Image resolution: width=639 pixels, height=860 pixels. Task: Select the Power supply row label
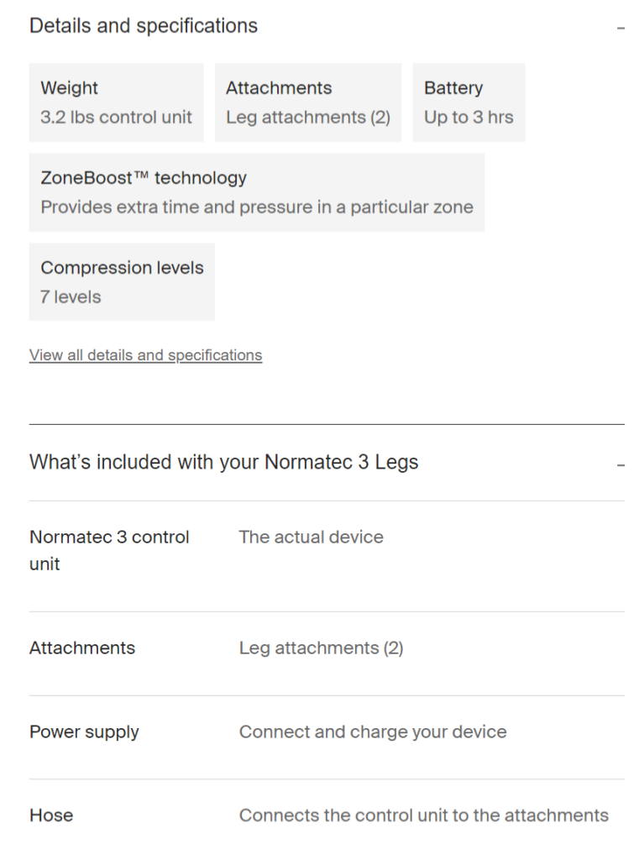pos(84,732)
